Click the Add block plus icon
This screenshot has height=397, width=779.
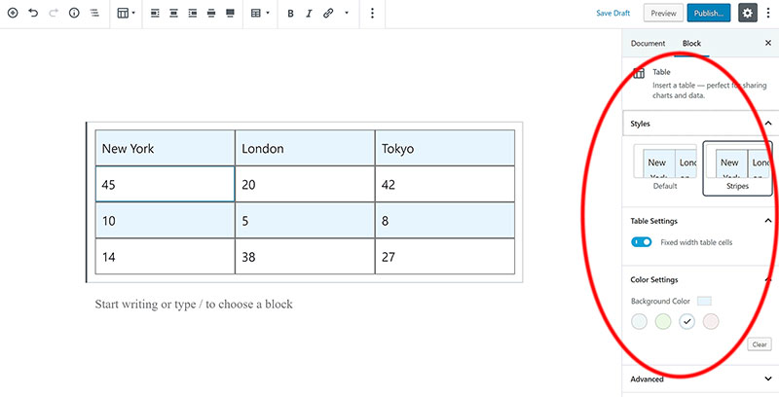pyautogui.click(x=13, y=14)
